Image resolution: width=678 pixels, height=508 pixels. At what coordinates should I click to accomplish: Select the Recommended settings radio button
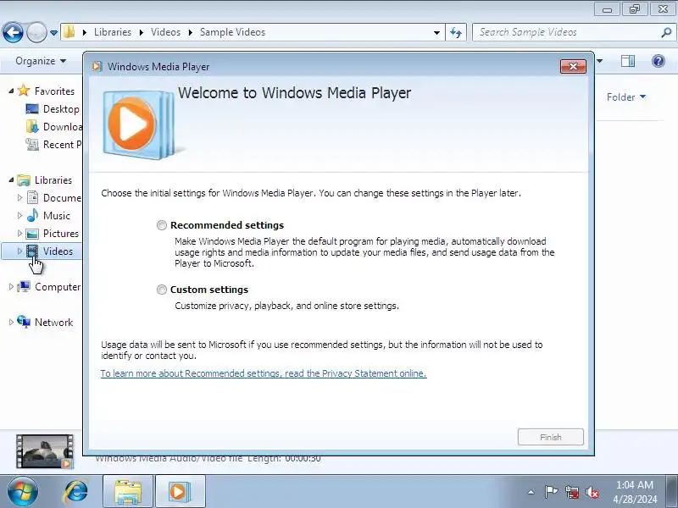coord(162,225)
